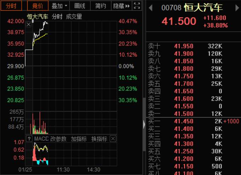Open MACD help question icon
This screenshot has height=175, width=241.
(x=29, y=139)
